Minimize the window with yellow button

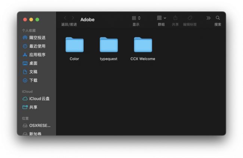coord(31,19)
